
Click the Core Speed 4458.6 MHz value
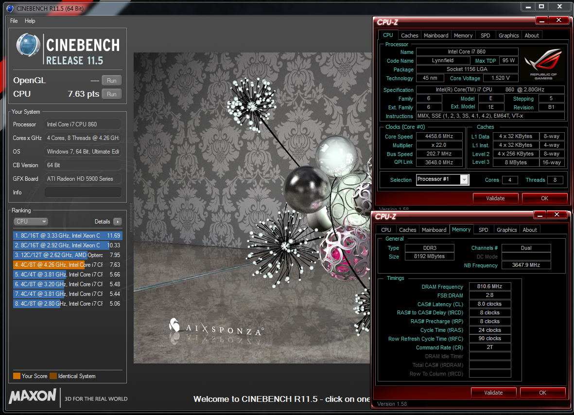439,136
